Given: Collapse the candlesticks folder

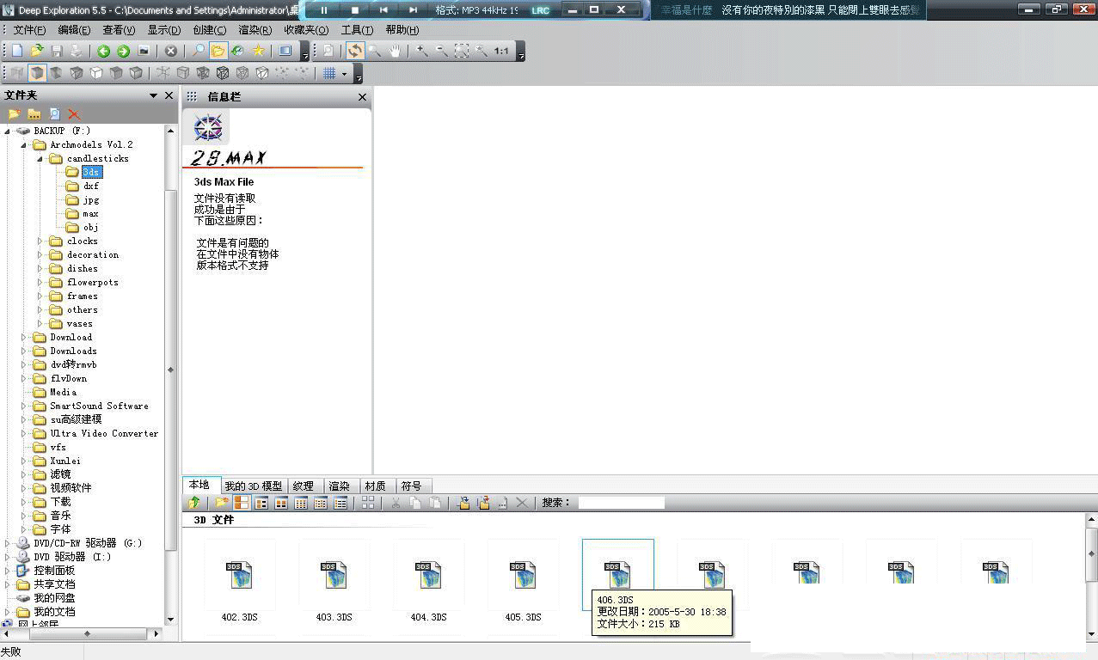Looking at the screenshot, I should (40, 158).
